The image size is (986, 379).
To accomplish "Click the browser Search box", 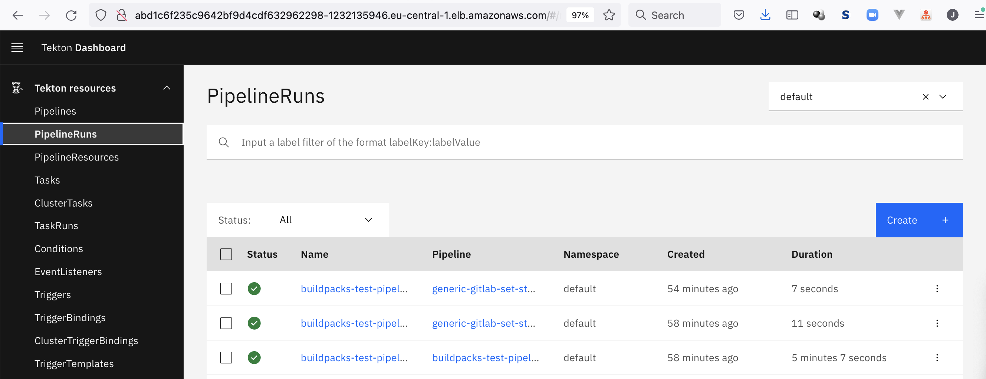I will click(674, 15).
